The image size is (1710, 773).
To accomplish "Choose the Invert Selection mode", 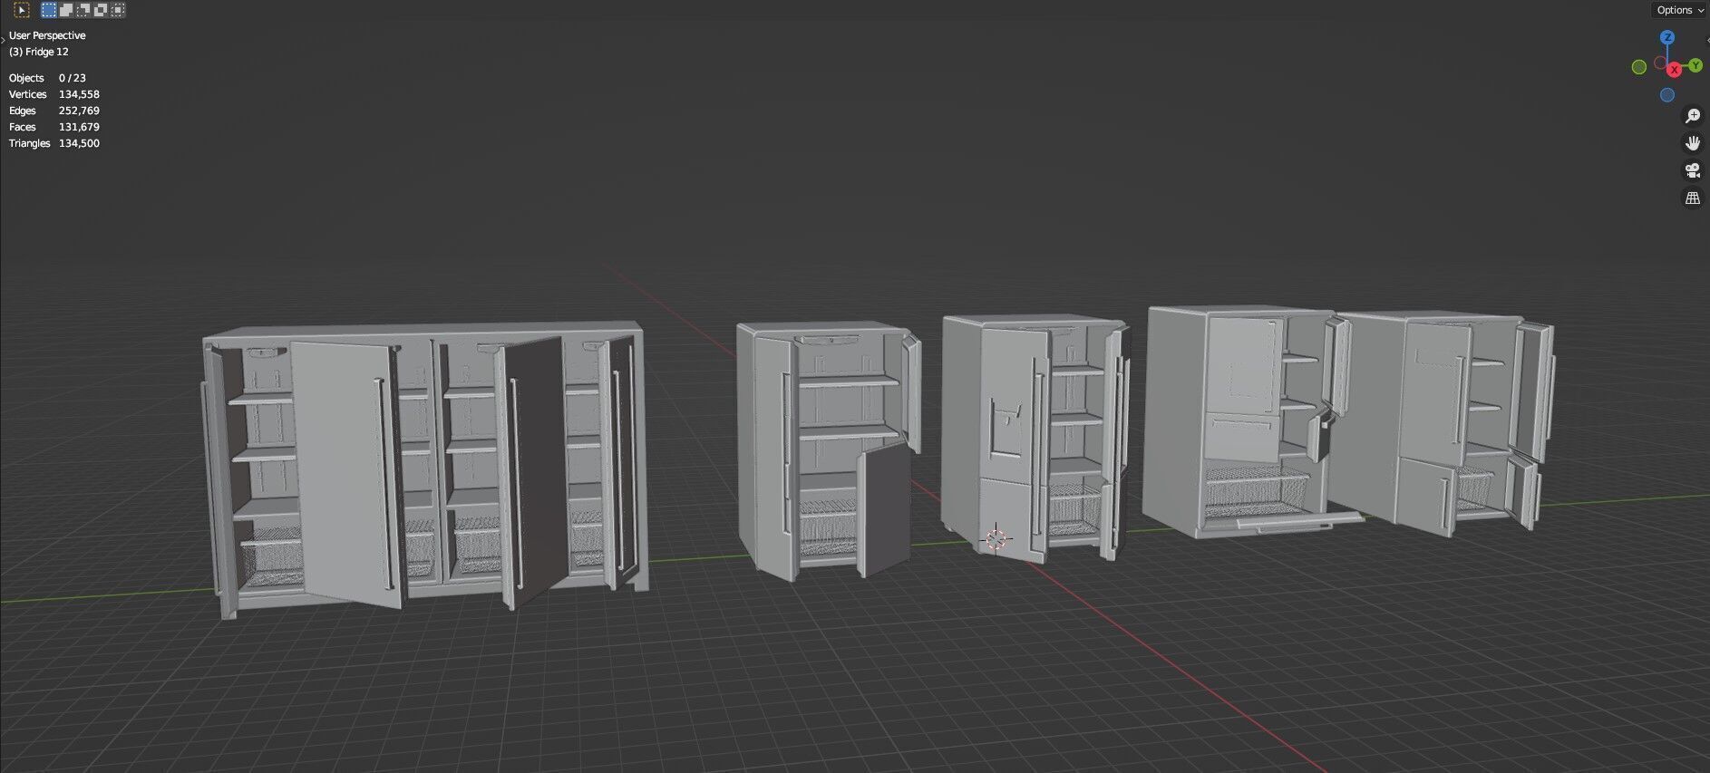I will pyautogui.click(x=101, y=10).
